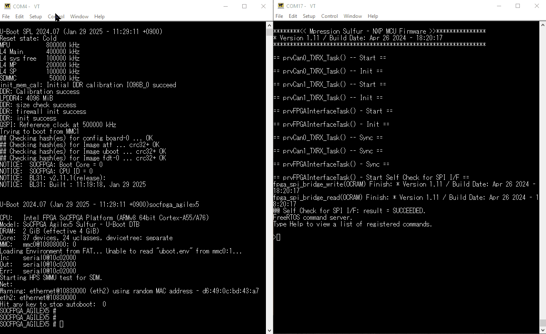
Task: Click the scroll-up arrow of the COM4 terminal
Action: tap(269, 25)
